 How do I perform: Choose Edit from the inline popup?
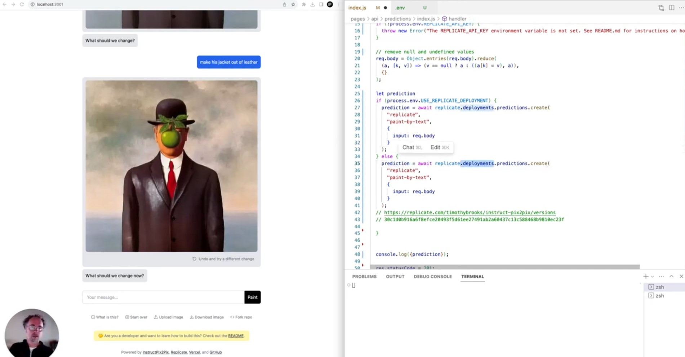(440, 147)
